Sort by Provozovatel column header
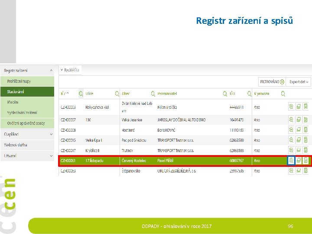This screenshot has height=234, width=312. point(167,94)
